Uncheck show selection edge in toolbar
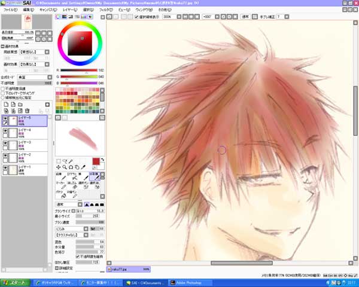The width and height of the screenshot is (359, 287). [136, 17]
